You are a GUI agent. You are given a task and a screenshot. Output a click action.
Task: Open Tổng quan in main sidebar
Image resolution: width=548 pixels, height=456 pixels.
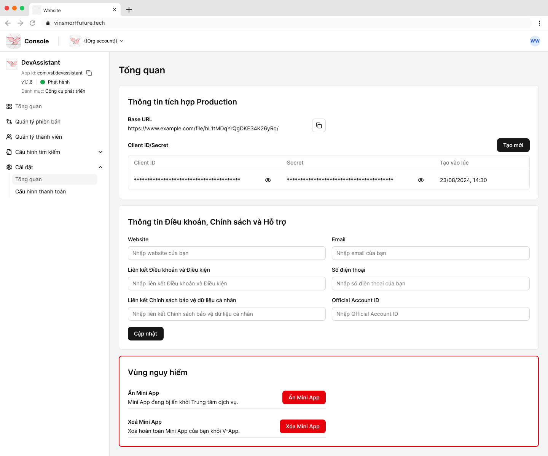click(x=29, y=106)
